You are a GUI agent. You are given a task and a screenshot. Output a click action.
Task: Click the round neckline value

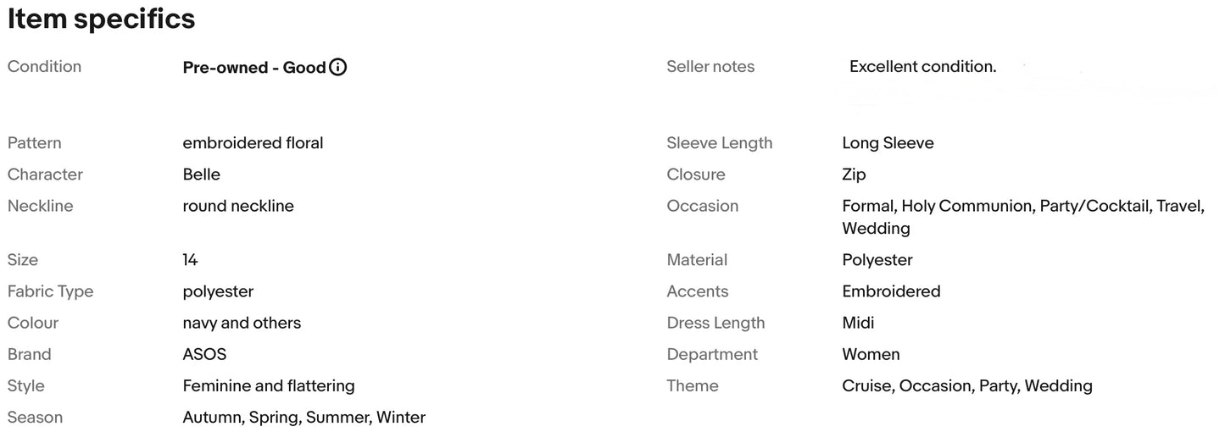click(238, 206)
